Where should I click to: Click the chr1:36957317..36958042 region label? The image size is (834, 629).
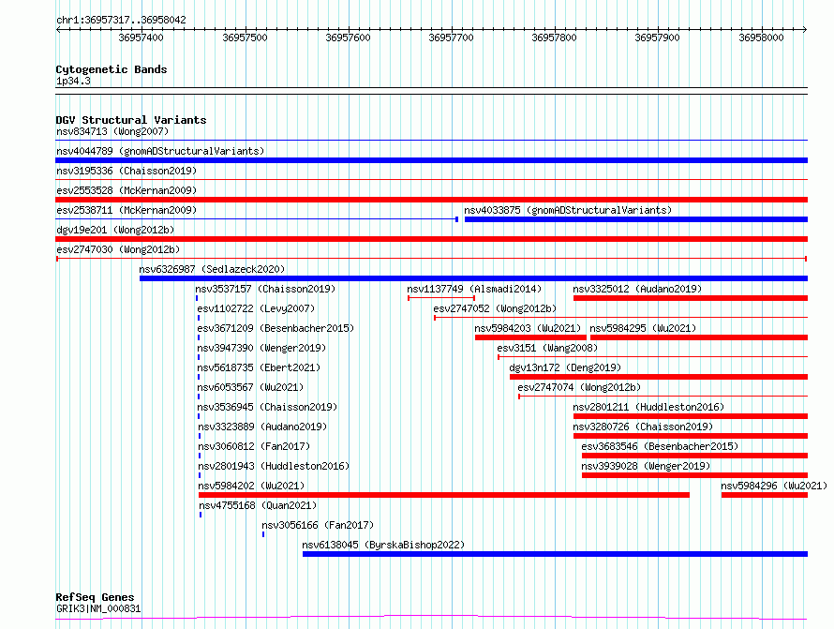(x=121, y=21)
